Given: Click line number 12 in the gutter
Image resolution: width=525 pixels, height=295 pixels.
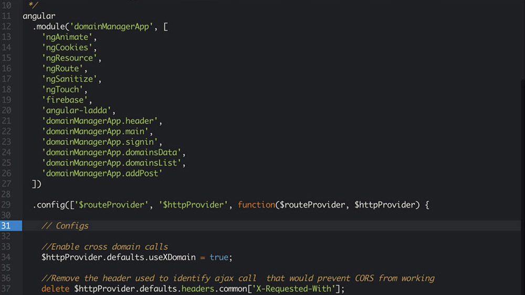Looking at the screenshot, I should click(x=6, y=26).
